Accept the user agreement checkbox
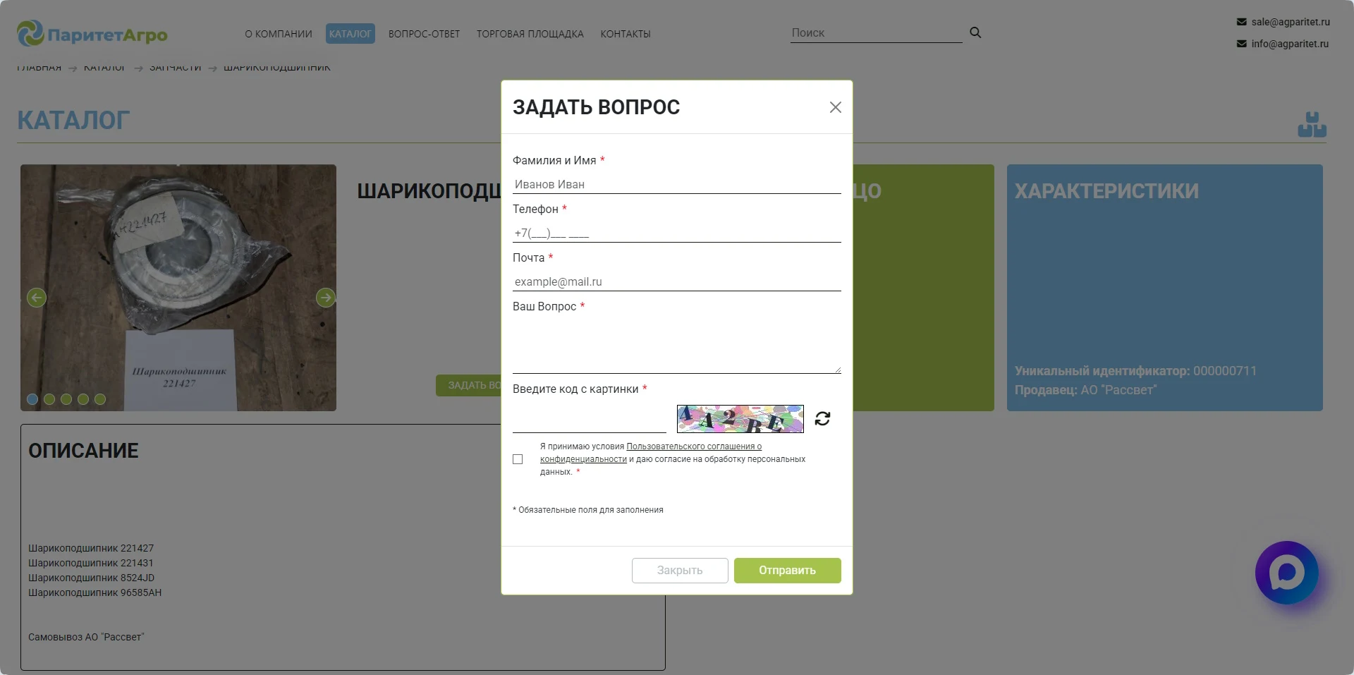The image size is (1354, 675). pos(518,459)
